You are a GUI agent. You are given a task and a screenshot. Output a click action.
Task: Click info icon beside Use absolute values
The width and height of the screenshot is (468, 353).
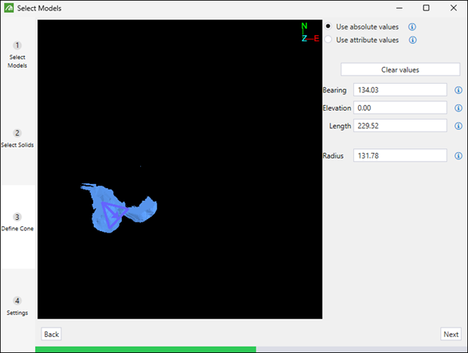412,27
